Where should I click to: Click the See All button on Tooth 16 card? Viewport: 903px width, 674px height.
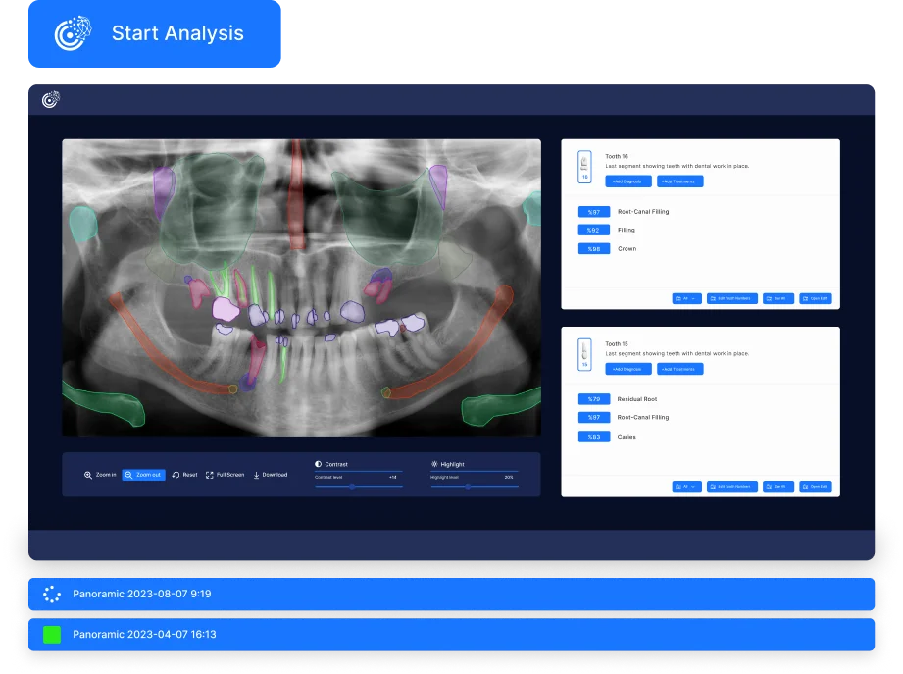click(778, 298)
